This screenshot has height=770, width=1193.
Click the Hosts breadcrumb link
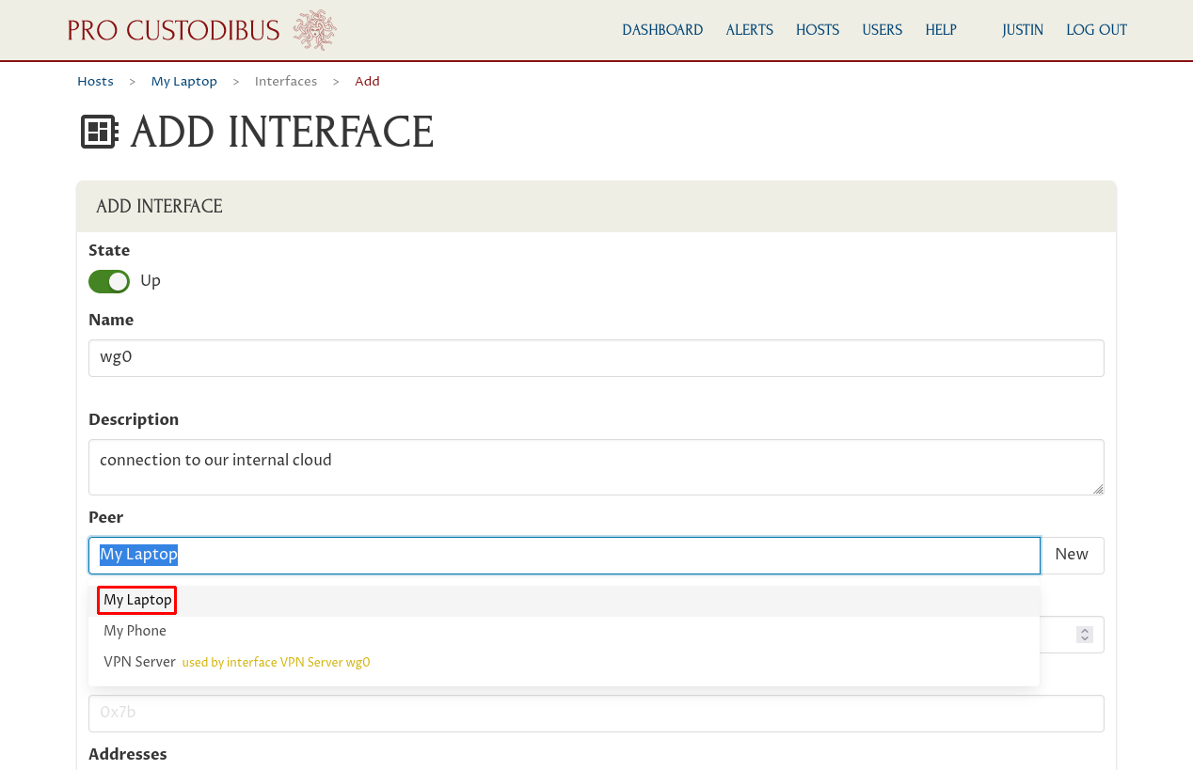(95, 82)
